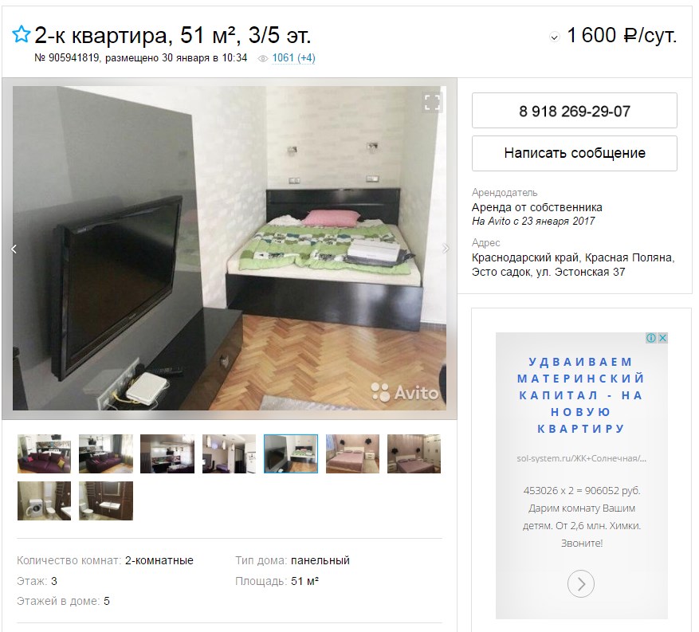Click main apartment photo

point(229,248)
